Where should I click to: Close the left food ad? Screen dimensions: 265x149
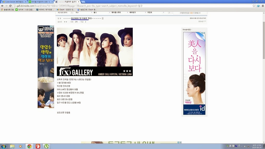(x=53, y=26)
